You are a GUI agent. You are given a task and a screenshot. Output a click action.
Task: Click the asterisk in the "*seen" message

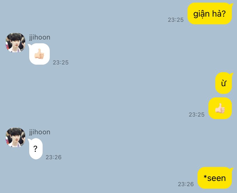pyautogui.click(x=205, y=176)
